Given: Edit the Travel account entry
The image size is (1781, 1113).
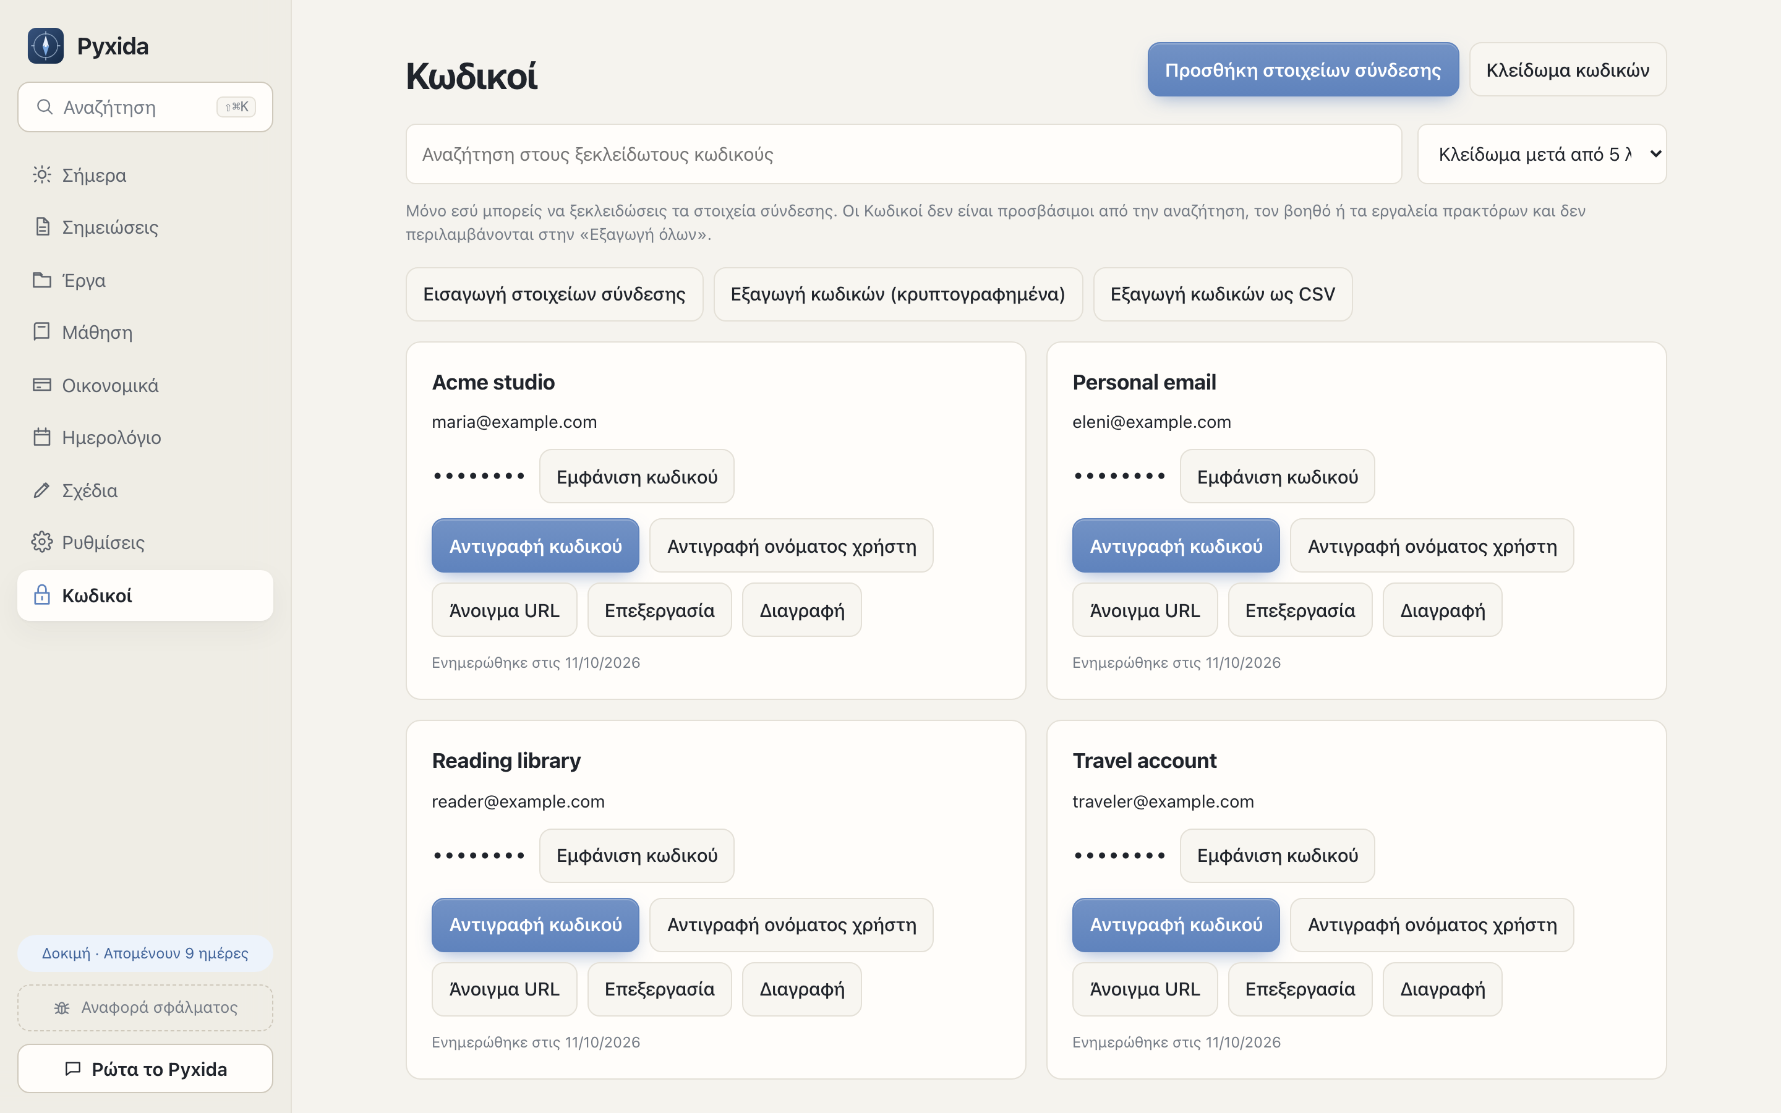Looking at the screenshot, I should [x=1300, y=989].
